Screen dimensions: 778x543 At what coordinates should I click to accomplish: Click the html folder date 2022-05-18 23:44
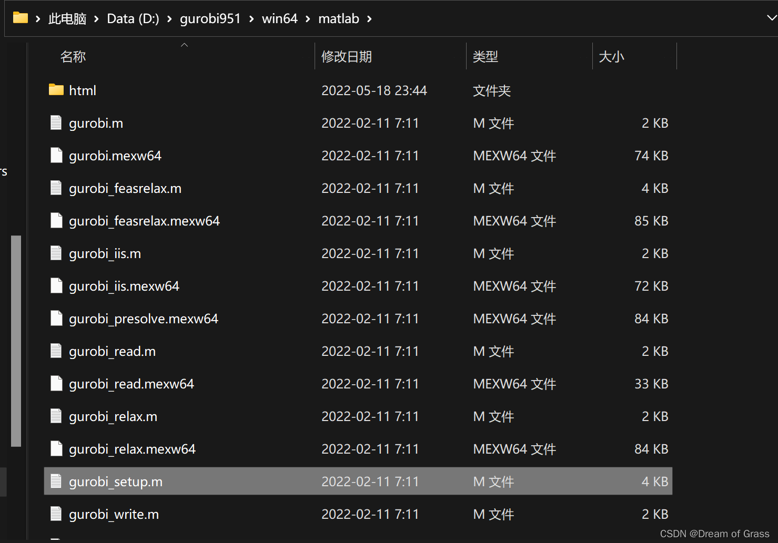pyautogui.click(x=374, y=90)
